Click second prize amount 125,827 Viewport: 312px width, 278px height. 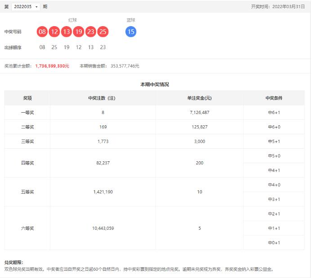point(199,127)
